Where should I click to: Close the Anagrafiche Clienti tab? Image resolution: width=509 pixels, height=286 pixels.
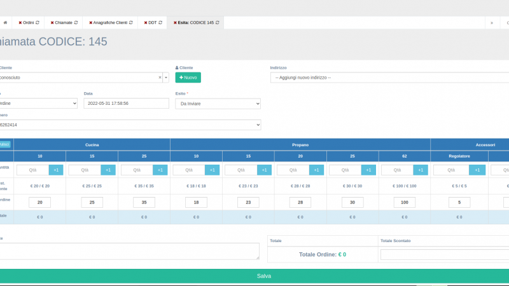pos(91,22)
